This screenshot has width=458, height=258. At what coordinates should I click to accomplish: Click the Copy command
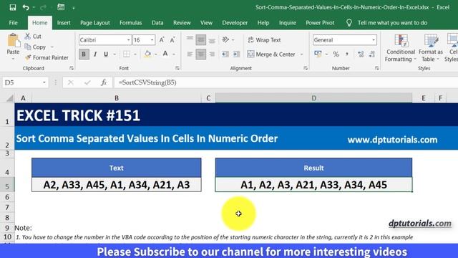[x=35, y=47]
